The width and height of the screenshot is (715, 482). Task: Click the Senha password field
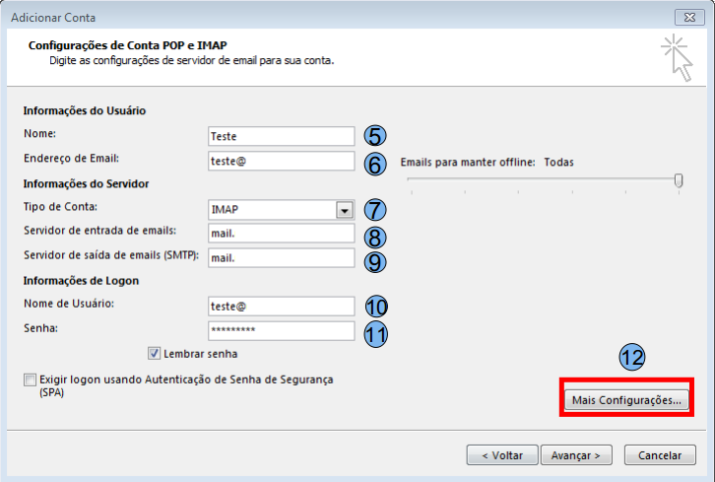pyautogui.click(x=281, y=331)
